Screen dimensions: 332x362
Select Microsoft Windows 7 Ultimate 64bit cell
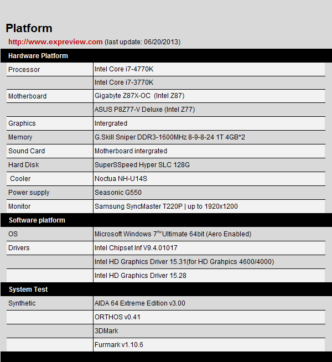(x=209, y=234)
